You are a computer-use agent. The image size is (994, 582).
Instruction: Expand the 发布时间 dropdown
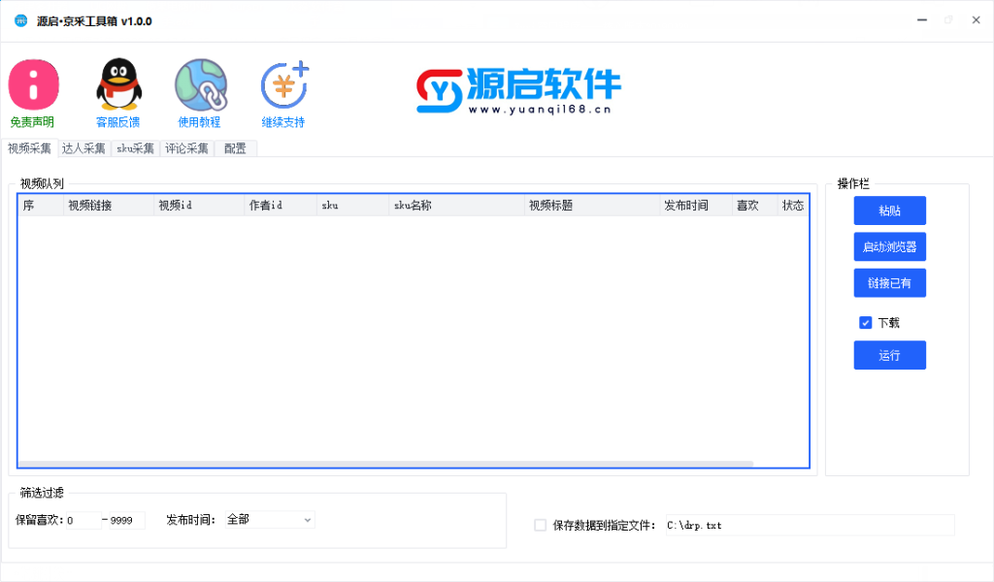(269, 520)
